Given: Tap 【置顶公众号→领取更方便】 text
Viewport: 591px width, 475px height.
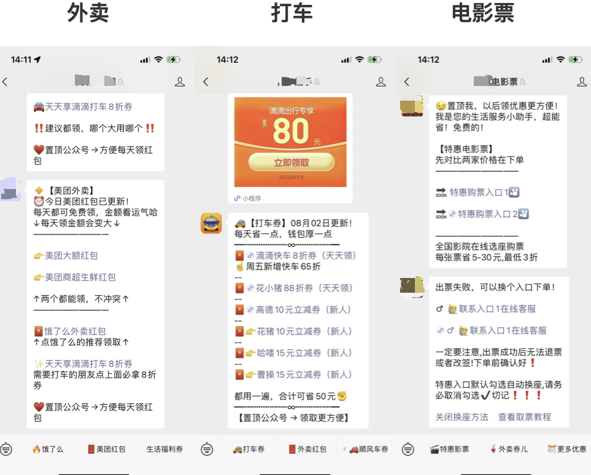Looking at the screenshot, I should coord(293,418).
